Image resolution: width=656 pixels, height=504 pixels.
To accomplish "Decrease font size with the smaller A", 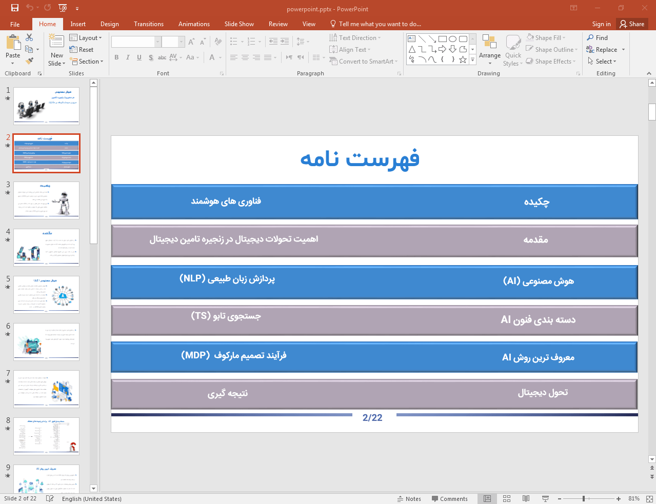I will 203,42.
